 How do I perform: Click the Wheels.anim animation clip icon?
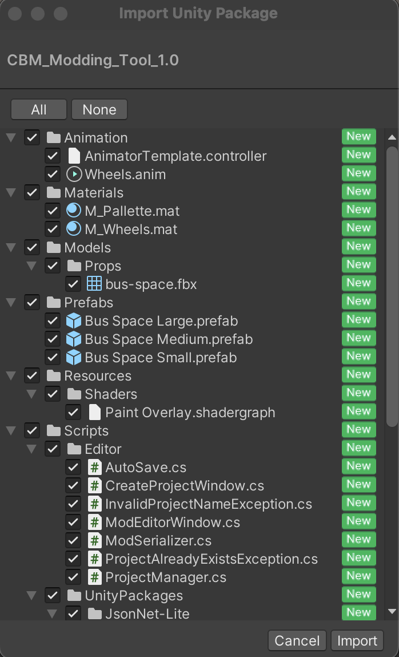74,174
